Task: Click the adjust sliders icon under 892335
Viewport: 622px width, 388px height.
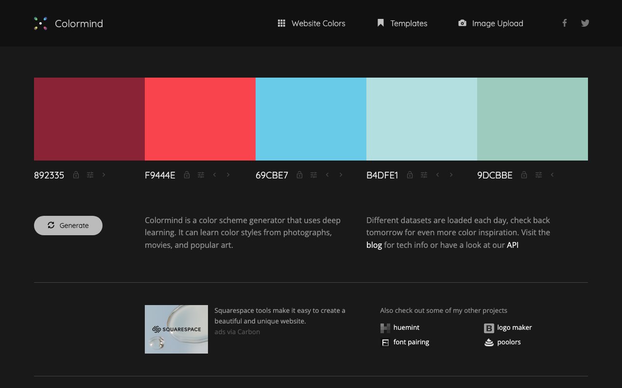Action: click(90, 175)
